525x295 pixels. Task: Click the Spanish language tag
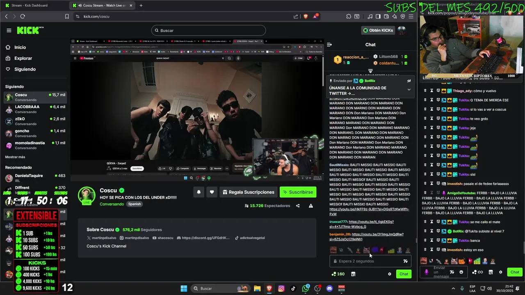tap(134, 204)
